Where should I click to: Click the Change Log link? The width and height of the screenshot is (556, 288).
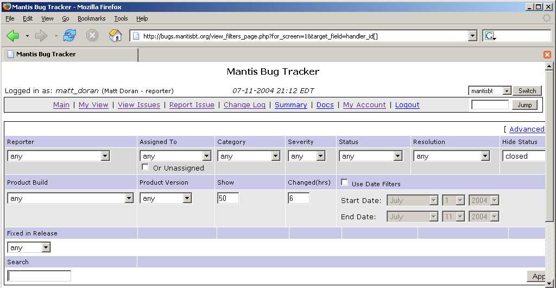[244, 105]
